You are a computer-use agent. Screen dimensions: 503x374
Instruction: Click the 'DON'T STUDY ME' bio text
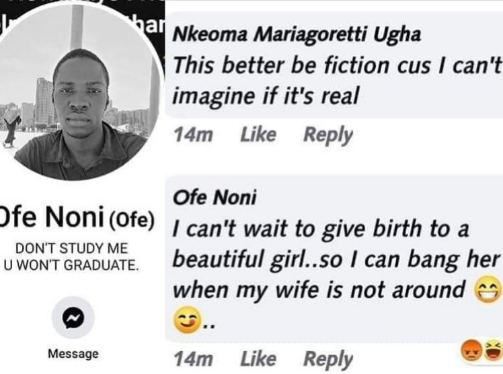[71, 248]
